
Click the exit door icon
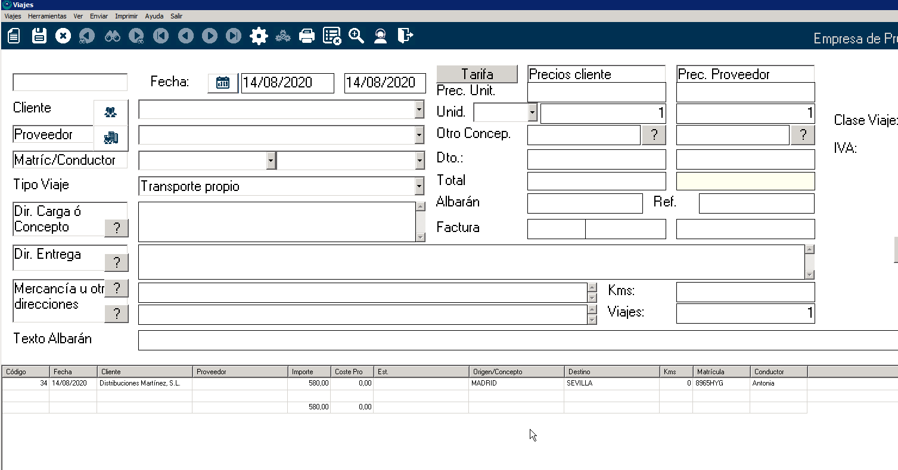(405, 36)
